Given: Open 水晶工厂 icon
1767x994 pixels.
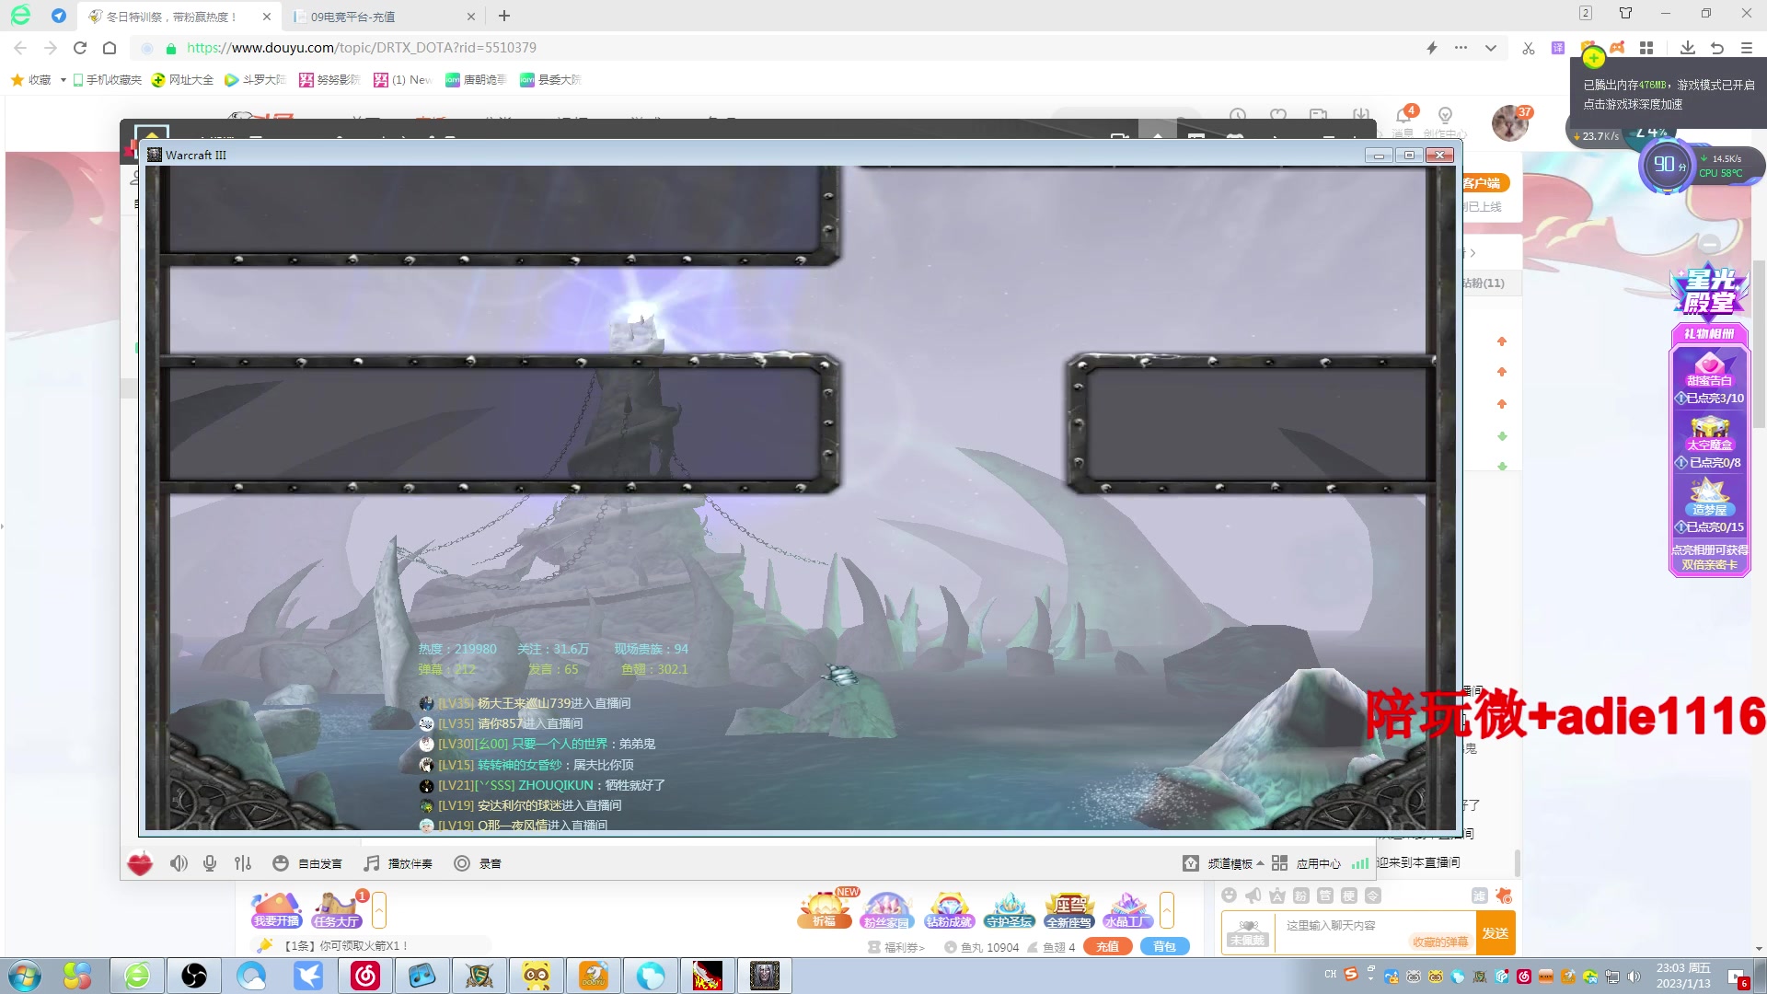Looking at the screenshot, I should click(1127, 910).
